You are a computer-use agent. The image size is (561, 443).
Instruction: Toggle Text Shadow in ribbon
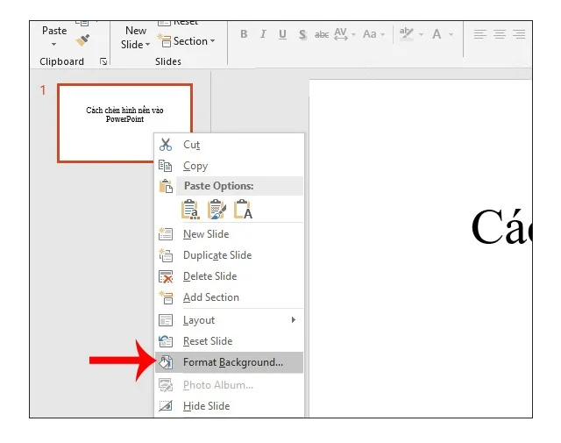click(302, 34)
